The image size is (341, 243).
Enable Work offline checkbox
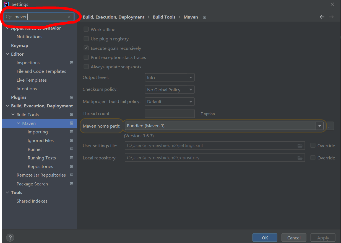click(86, 29)
